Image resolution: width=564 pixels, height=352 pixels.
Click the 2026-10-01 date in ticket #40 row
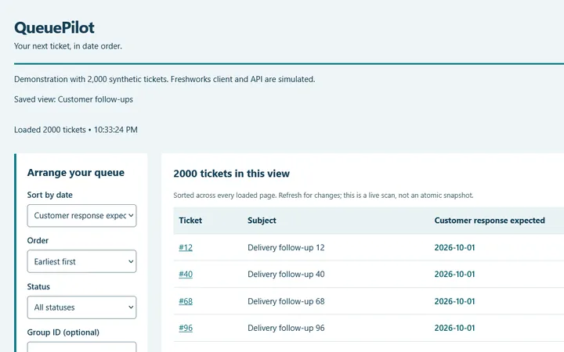point(454,274)
